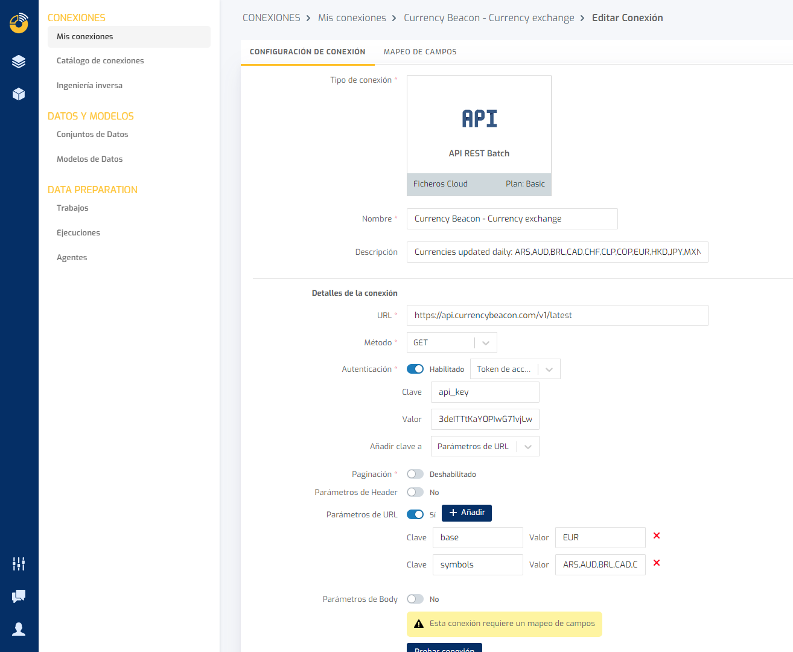Image resolution: width=793 pixels, height=652 pixels.
Task: Open the app logo home icon
Action: pyautogui.click(x=19, y=23)
